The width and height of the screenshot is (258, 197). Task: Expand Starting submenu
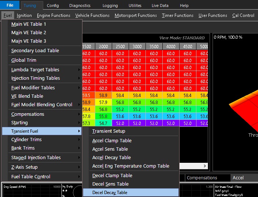(42, 123)
